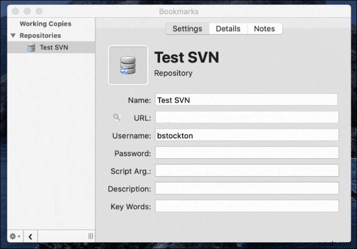Click the URL magnifying glass icon
This screenshot has height=249, width=357.
click(x=117, y=117)
